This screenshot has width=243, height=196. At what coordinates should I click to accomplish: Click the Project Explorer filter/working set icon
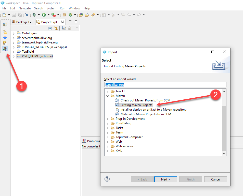coord(63,28)
